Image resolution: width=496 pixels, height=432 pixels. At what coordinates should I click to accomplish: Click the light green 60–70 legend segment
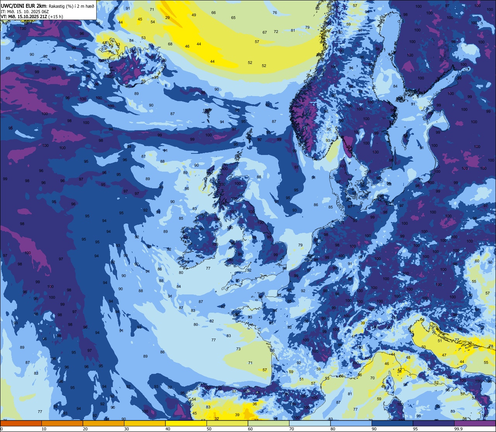pos(269,423)
